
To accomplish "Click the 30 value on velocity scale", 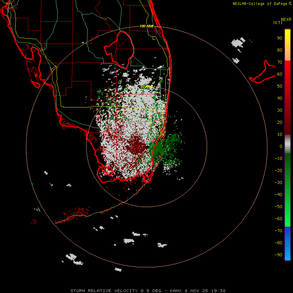I will tap(280, 110).
